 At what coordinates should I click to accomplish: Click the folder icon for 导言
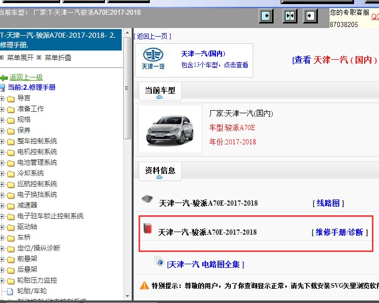[11, 99]
